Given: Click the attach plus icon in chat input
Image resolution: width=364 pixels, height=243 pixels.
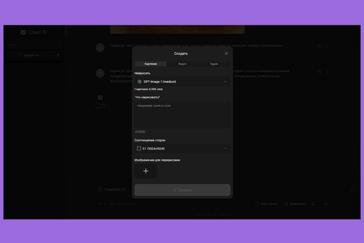Looking at the screenshot, I should [99, 204].
